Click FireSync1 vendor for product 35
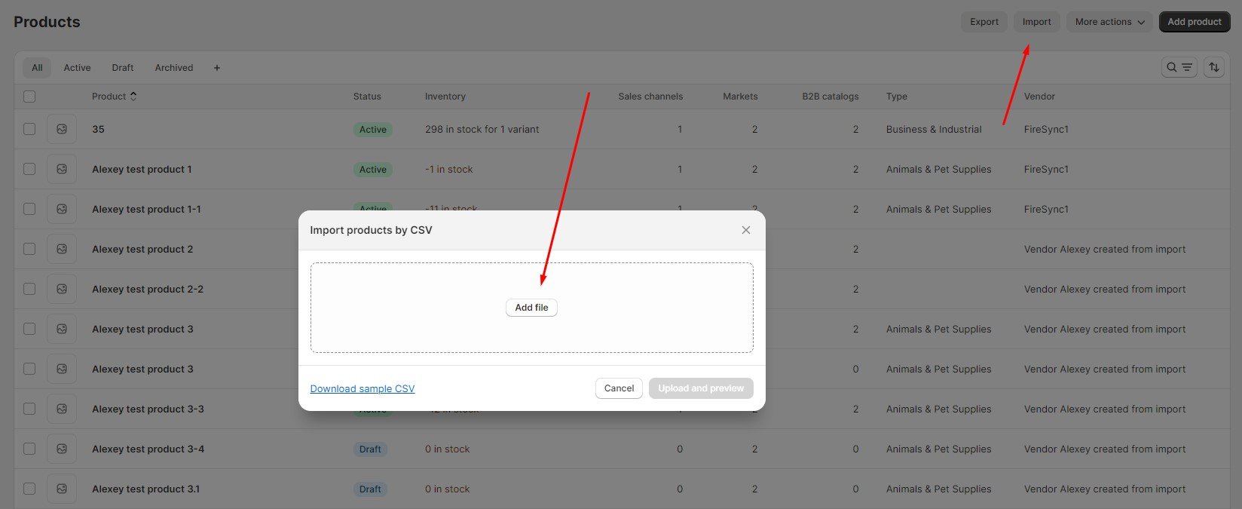The image size is (1242, 509). click(x=1046, y=129)
